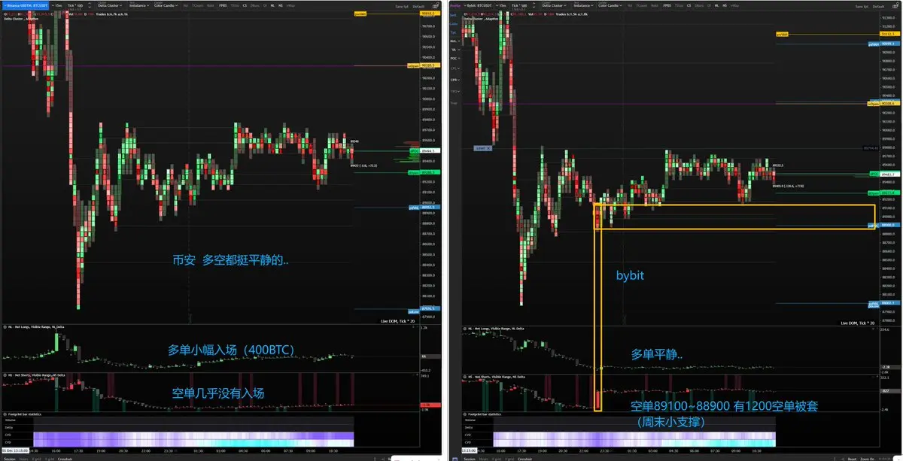Adjust Tick * 500 stepper on Bybit chart

[x=534, y=5]
